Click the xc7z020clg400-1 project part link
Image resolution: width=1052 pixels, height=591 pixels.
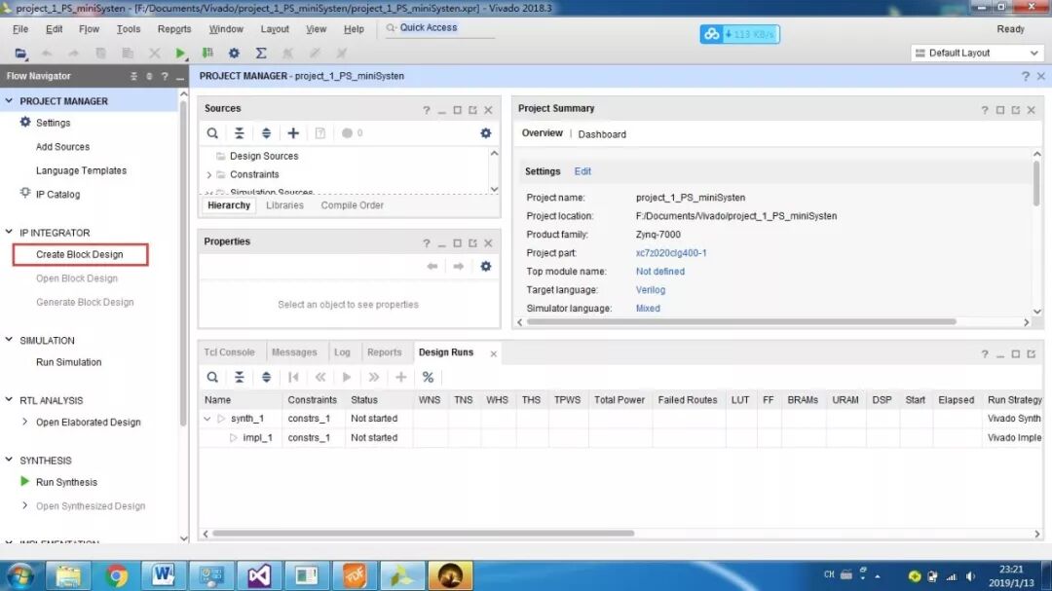(x=671, y=253)
